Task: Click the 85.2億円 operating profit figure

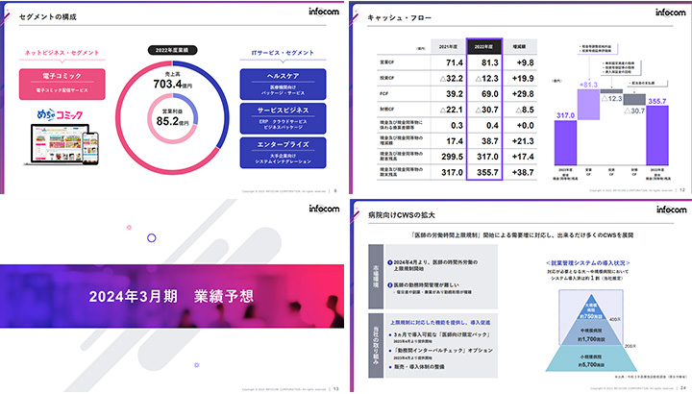Action: point(173,121)
